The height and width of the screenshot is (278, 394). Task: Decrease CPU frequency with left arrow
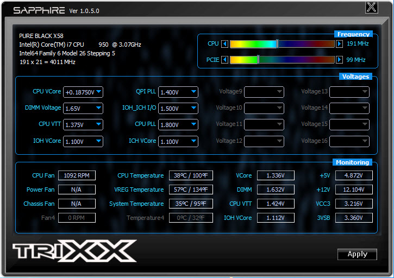click(x=224, y=44)
